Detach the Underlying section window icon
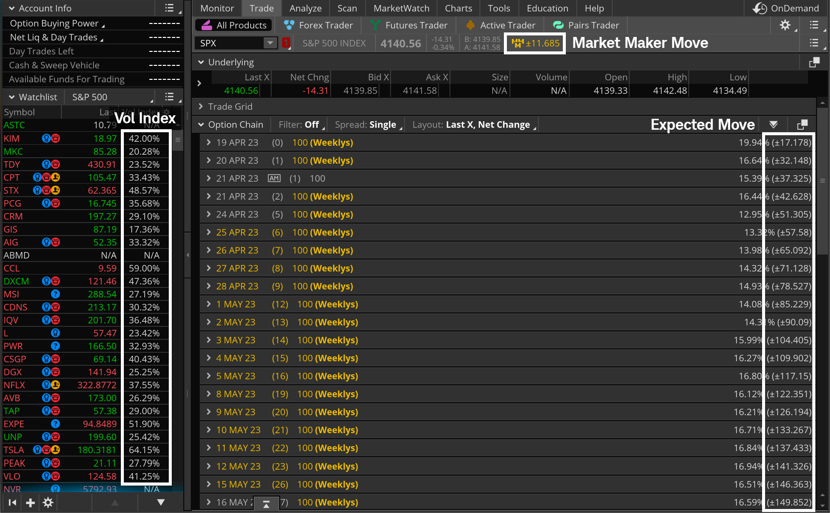This screenshot has height=513, width=830. click(x=814, y=62)
